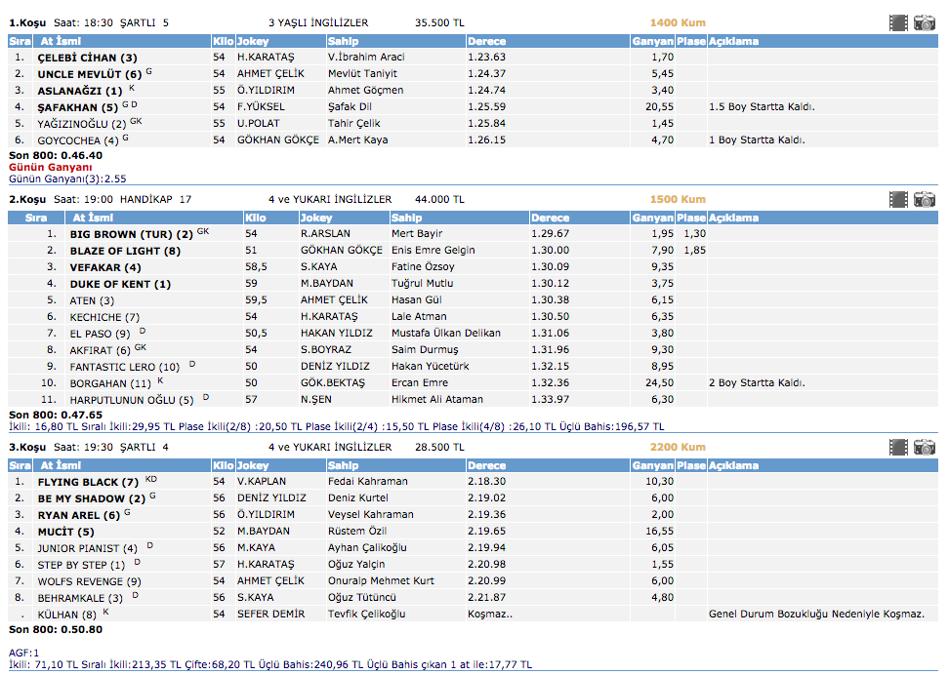Open photo-finish camera icon for race 1
The width and height of the screenshot is (949, 675).
click(924, 22)
